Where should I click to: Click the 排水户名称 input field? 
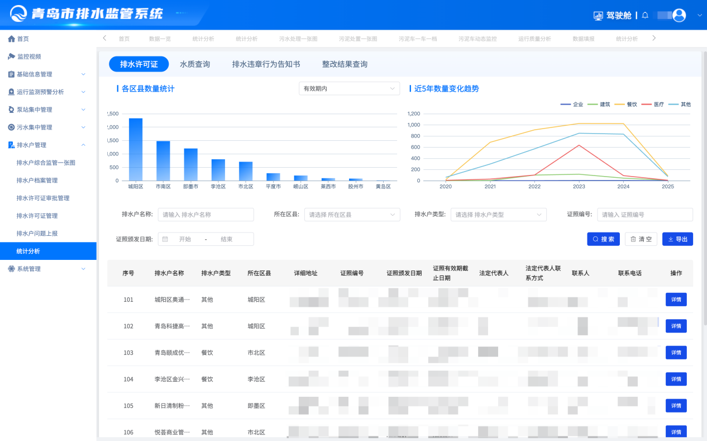[x=206, y=215]
